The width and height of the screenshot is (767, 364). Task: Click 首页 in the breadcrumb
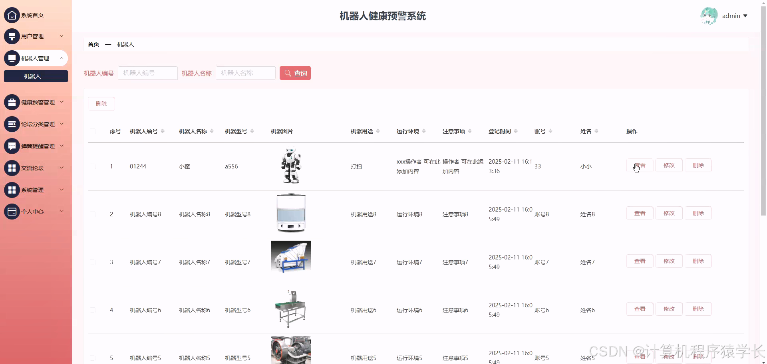click(93, 44)
